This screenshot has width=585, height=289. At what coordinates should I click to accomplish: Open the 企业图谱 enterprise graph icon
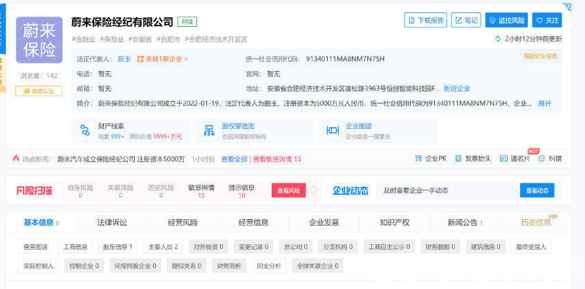click(x=332, y=130)
